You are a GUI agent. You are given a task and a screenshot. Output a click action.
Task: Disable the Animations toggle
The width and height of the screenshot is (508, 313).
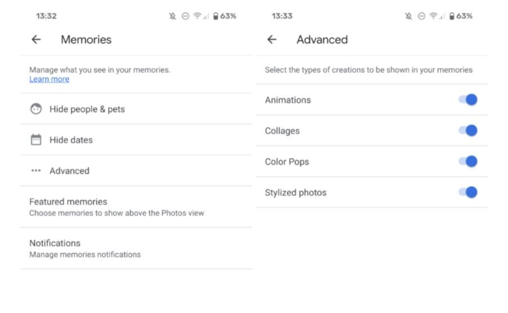pos(468,100)
